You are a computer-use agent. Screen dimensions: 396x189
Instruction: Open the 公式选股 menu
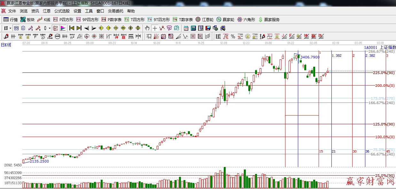click(x=61, y=11)
